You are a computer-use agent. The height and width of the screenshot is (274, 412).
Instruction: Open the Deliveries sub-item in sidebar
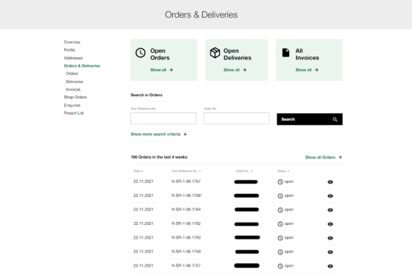[74, 82]
